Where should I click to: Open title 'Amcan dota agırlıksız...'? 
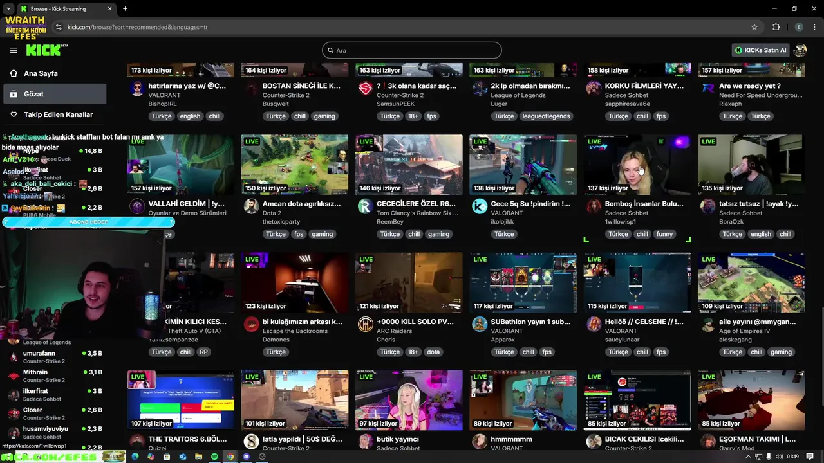tap(302, 204)
